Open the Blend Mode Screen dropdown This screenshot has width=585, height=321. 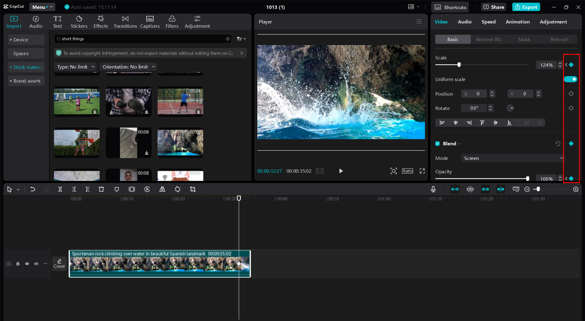tap(513, 158)
